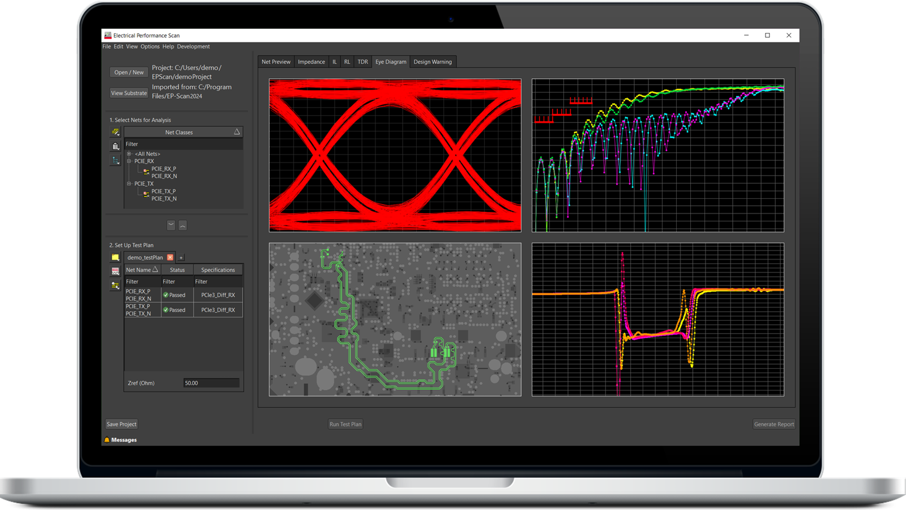The height and width of the screenshot is (510, 906).
Task: Switch to the Impedance tab
Action: click(x=311, y=62)
